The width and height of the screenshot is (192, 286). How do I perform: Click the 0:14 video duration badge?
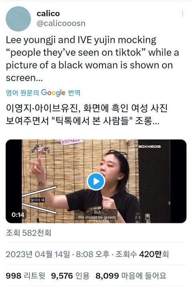click(18, 215)
